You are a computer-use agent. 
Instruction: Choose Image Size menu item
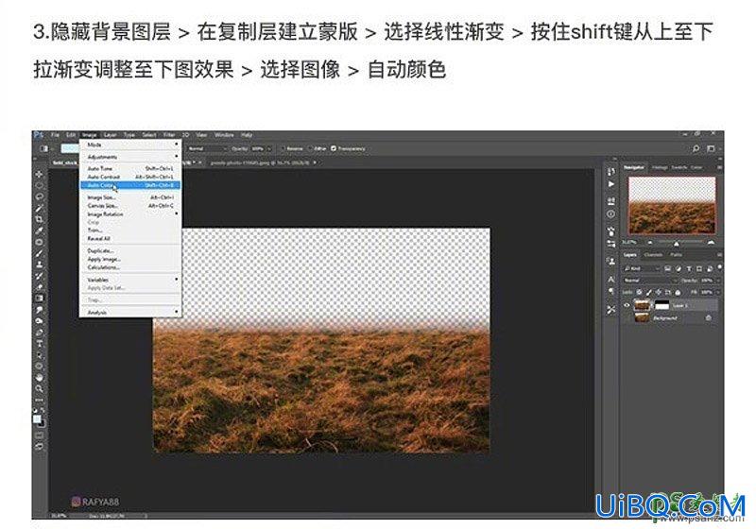130,197
